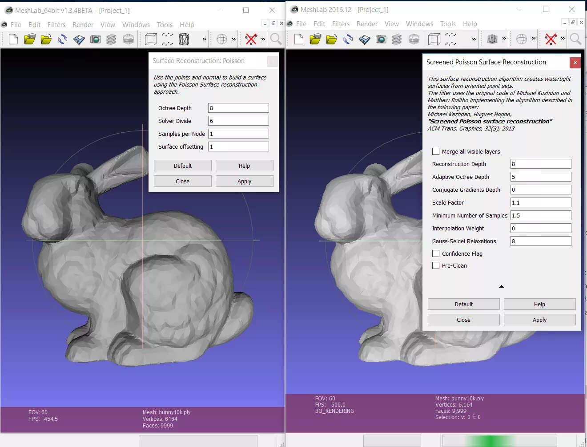
Task: Open Render menu in left MeshLab v1.3.4 window
Action: 83,25
